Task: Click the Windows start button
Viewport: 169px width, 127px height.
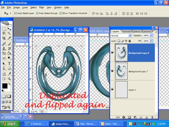Action: [10, 124]
